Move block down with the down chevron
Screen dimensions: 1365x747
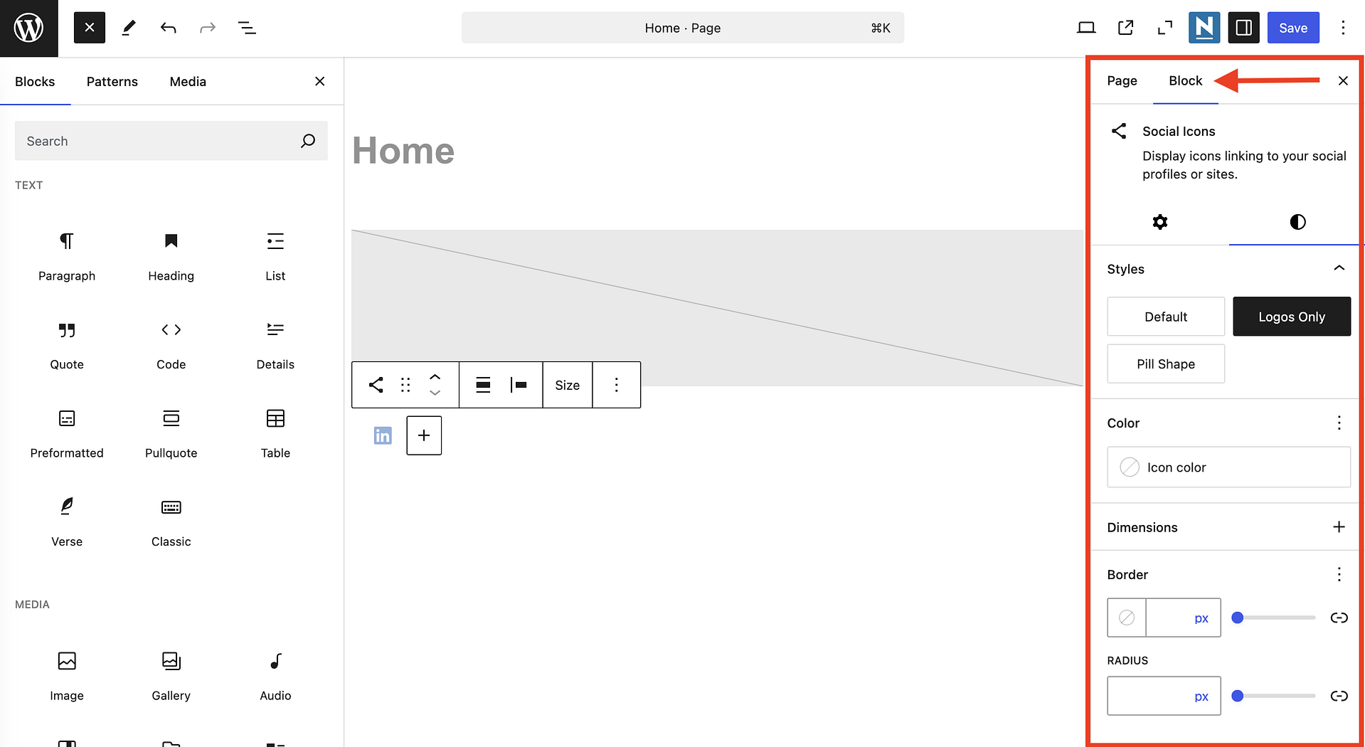(435, 393)
